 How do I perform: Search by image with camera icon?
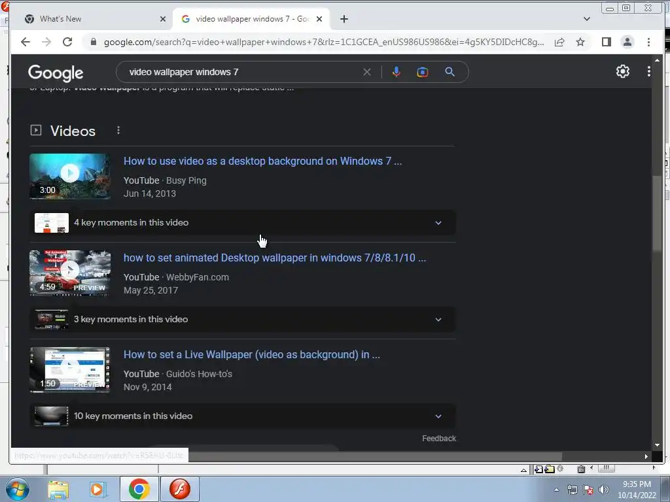[x=423, y=72]
